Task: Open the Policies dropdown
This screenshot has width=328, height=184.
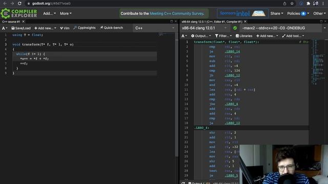Action: point(298,13)
